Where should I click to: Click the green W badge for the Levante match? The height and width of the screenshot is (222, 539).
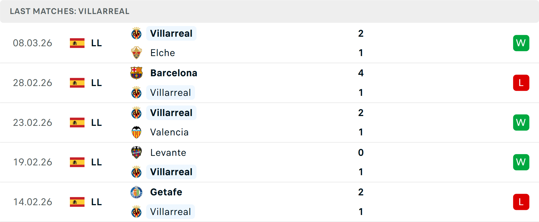[521, 162]
